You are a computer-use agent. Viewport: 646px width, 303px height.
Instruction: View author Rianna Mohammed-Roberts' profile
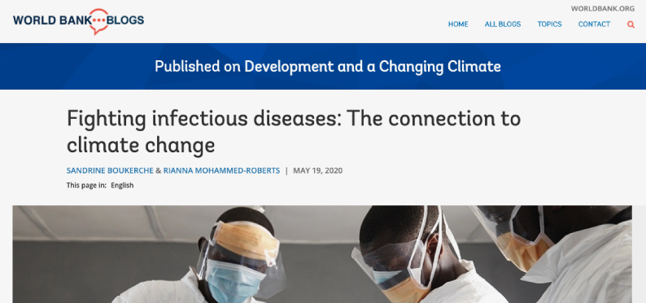coord(221,170)
